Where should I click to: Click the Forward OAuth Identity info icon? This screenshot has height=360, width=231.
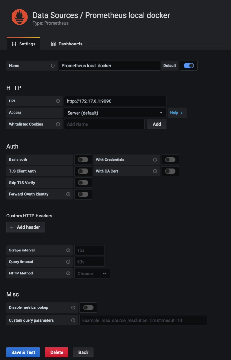pyautogui.click(x=68, y=194)
